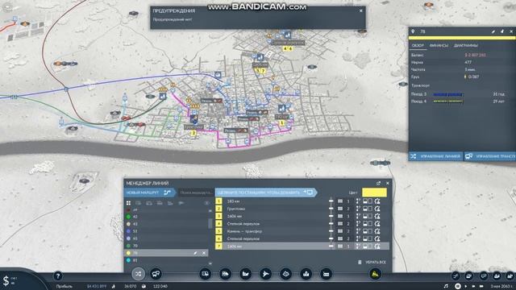Toggle load mode for stop 1 '183 км'

click(368, 201)
